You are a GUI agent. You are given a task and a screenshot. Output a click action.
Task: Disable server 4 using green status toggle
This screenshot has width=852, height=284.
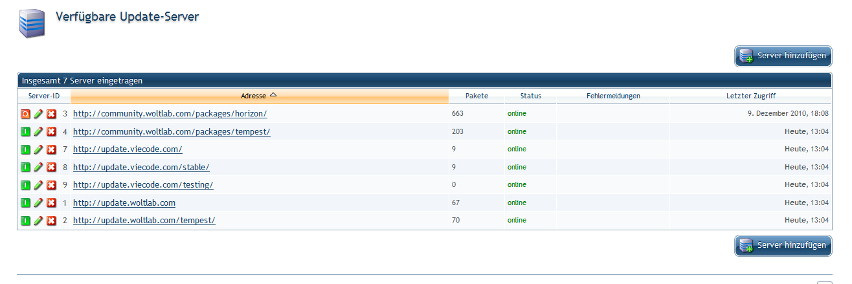[25, 132]
